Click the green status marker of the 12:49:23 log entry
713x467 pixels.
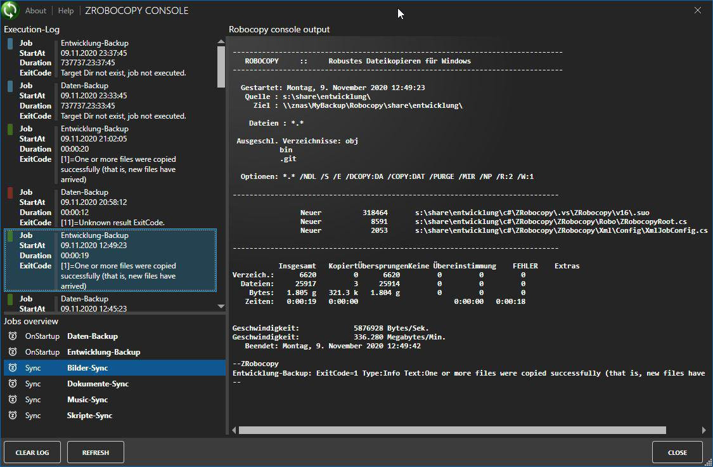click(x=10, y=236)
